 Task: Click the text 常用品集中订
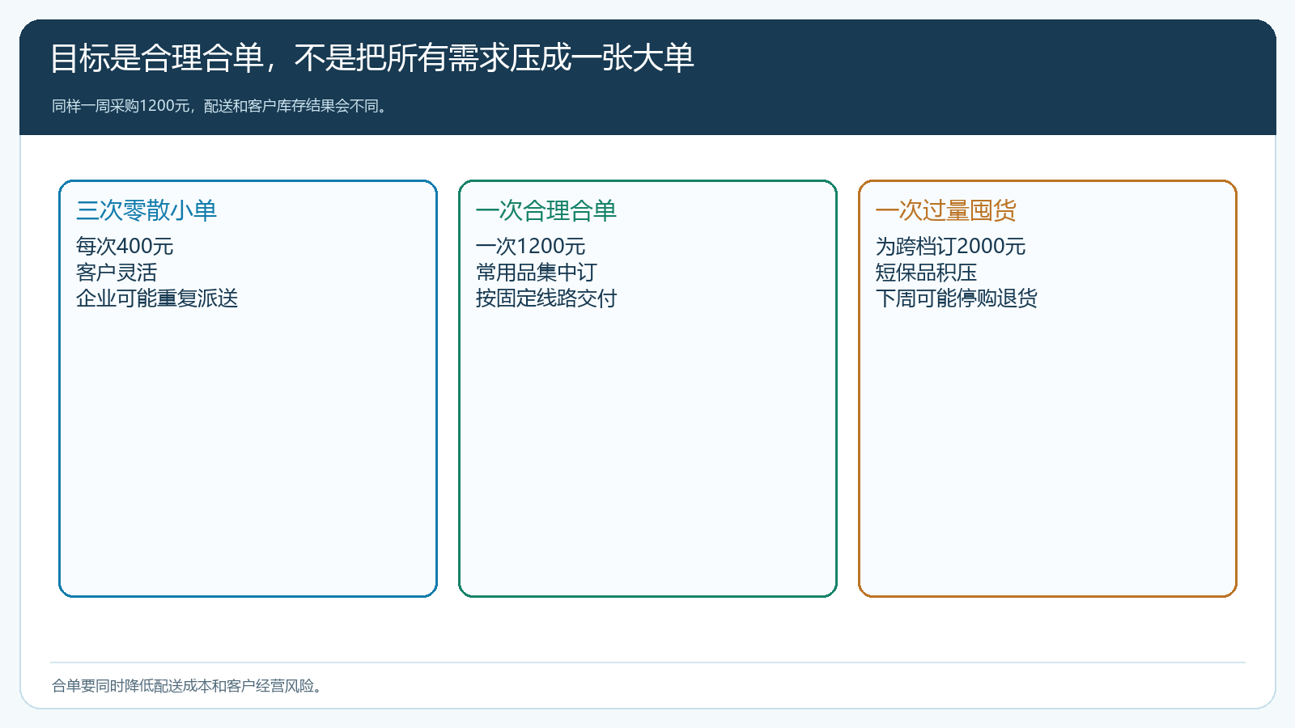[537, 273]
